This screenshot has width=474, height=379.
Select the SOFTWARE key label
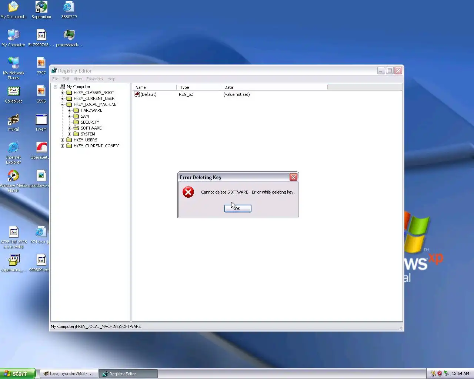[x=91, y=128]
